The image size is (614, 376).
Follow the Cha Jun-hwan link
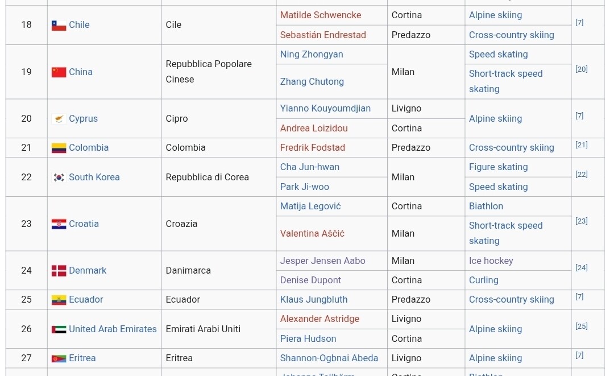309,167
